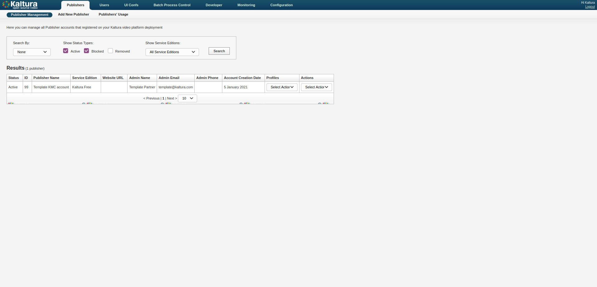Screen dimensions: 597x287
Task: Sort by the ID column header
Action: coord(27,78)
